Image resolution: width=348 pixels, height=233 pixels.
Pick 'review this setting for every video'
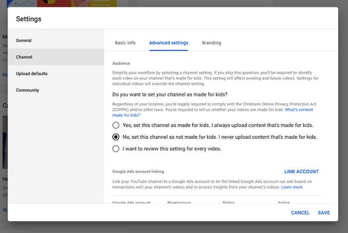pyautogui.click(x=116, y=149)
